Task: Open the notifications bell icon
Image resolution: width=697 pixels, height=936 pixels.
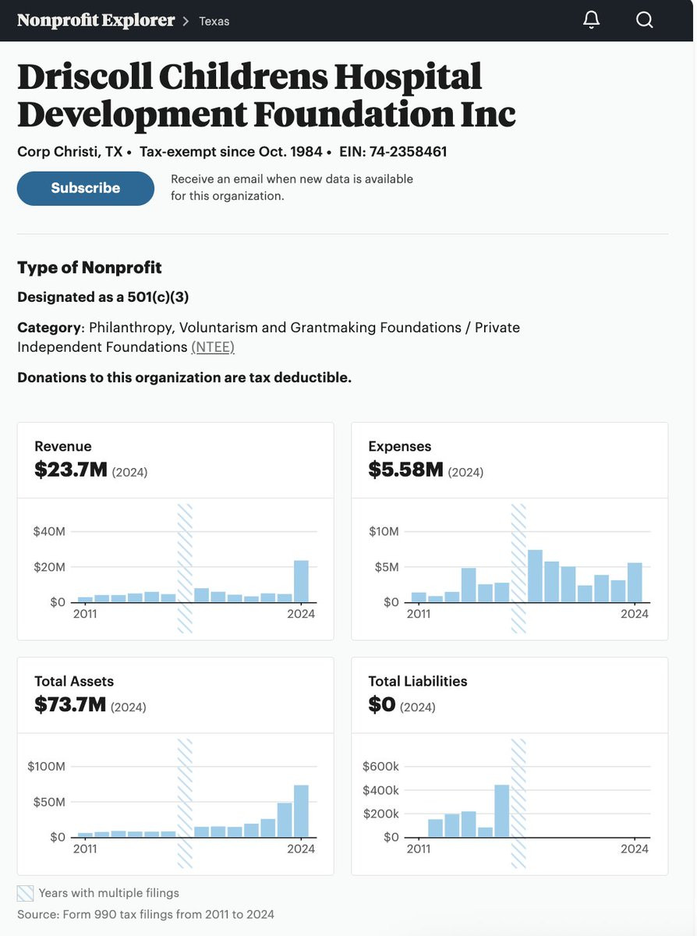Action: (592, 20)
